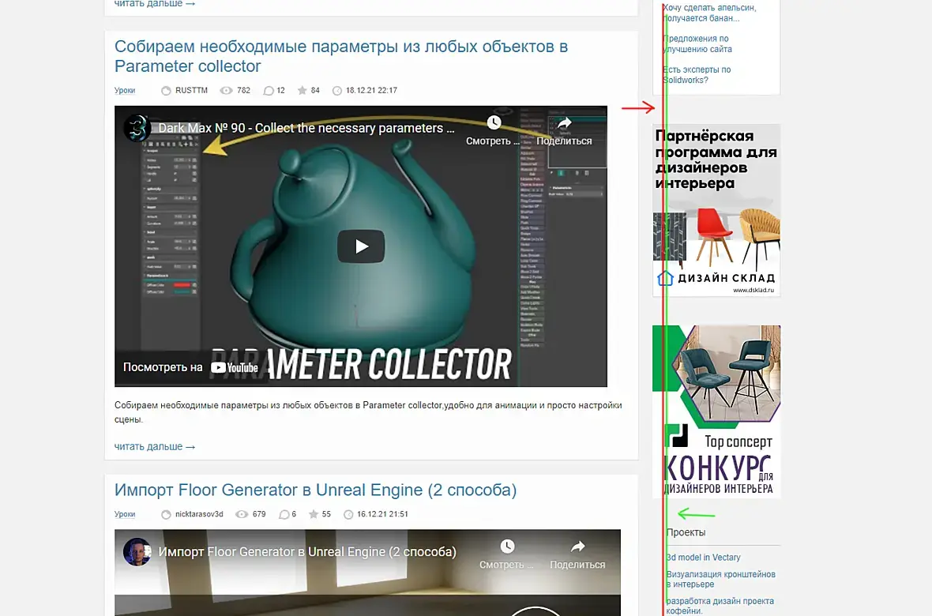The image size is (932, 616).
Task: Open sidebar link 'Есть эксперты по Solidworks?'
Action: (697, 75)
